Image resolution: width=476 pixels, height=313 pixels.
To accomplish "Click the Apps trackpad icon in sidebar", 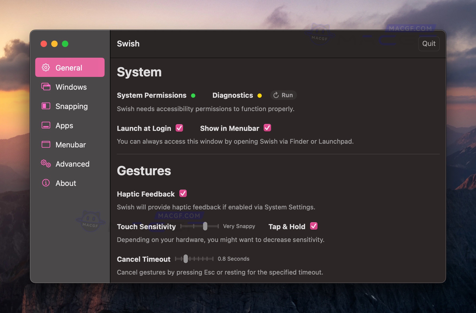I will coord(45,125).
